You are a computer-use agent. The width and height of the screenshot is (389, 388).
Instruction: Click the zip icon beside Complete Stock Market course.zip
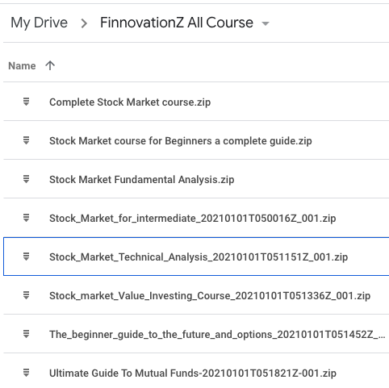point(26,102)
